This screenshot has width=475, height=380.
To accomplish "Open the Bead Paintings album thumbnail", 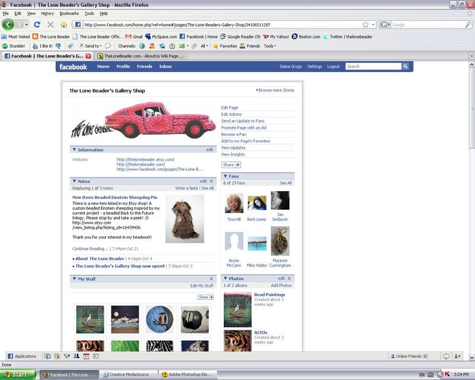I will tap(237, 310).
